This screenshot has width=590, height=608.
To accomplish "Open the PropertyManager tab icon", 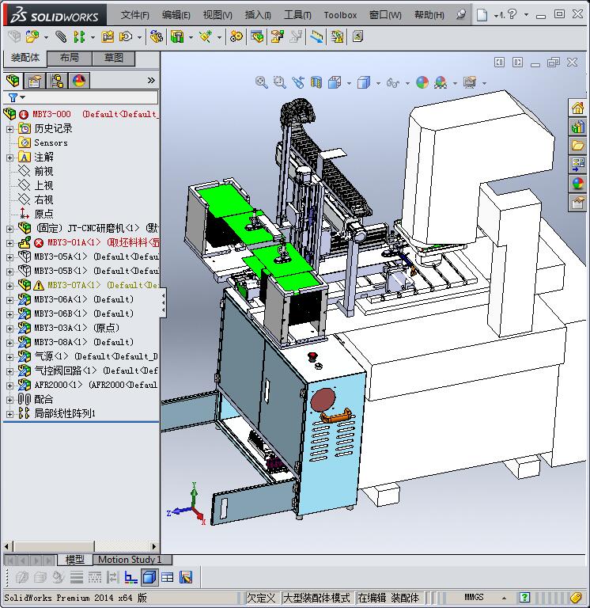I will click(35, 81).
